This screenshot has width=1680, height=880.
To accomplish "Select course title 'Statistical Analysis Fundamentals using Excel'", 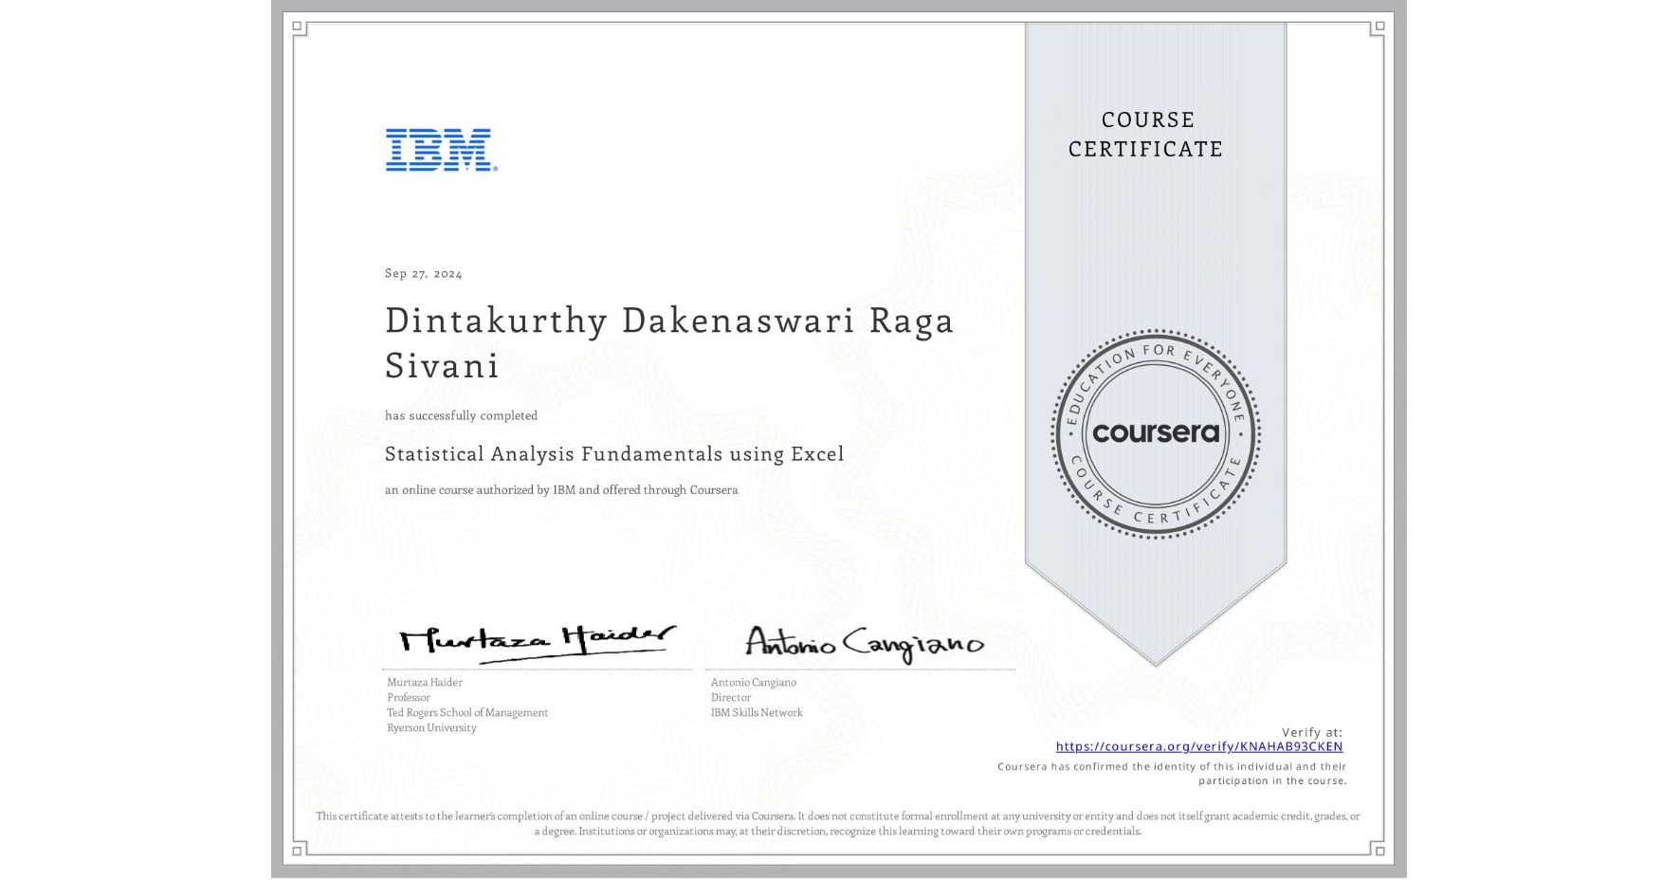I will (x=614, y=454).
